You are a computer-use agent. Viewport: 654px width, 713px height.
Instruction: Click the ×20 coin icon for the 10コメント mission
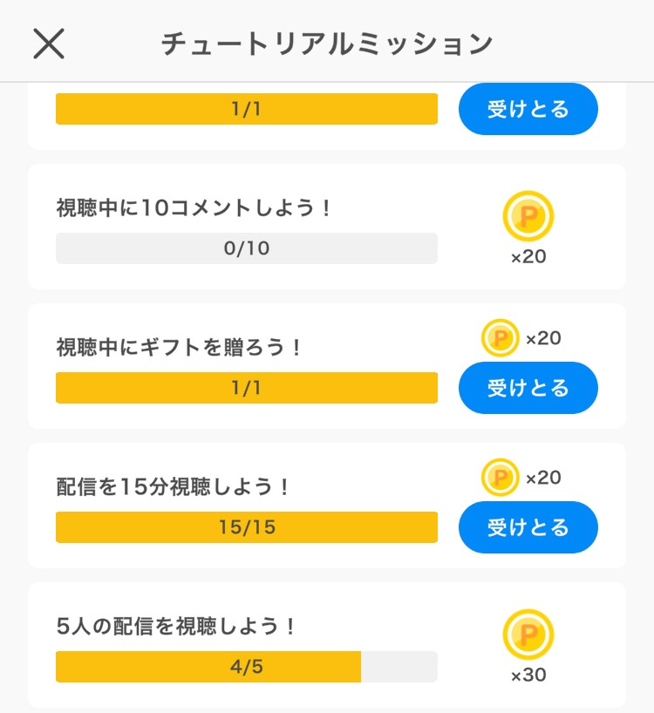click(x=528, y=216)
